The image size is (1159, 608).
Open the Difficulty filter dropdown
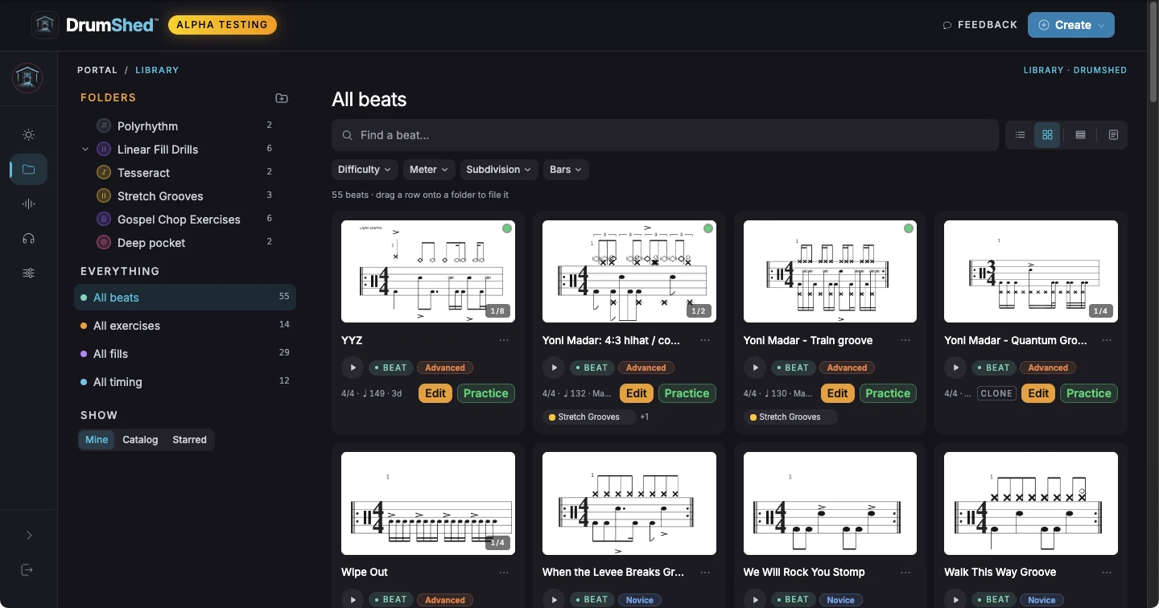pos(365,170)
